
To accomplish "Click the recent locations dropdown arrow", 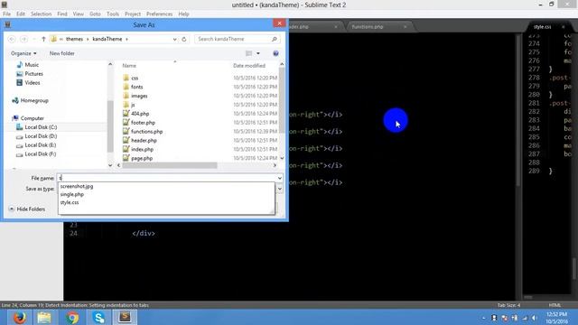I will click(x=34, y=39).
